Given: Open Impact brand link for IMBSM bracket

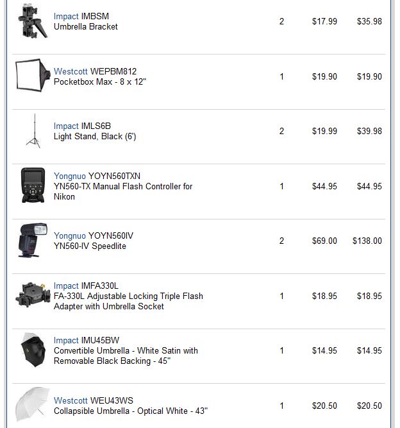Looking at the screenshot, I should [x=66, y=17].
